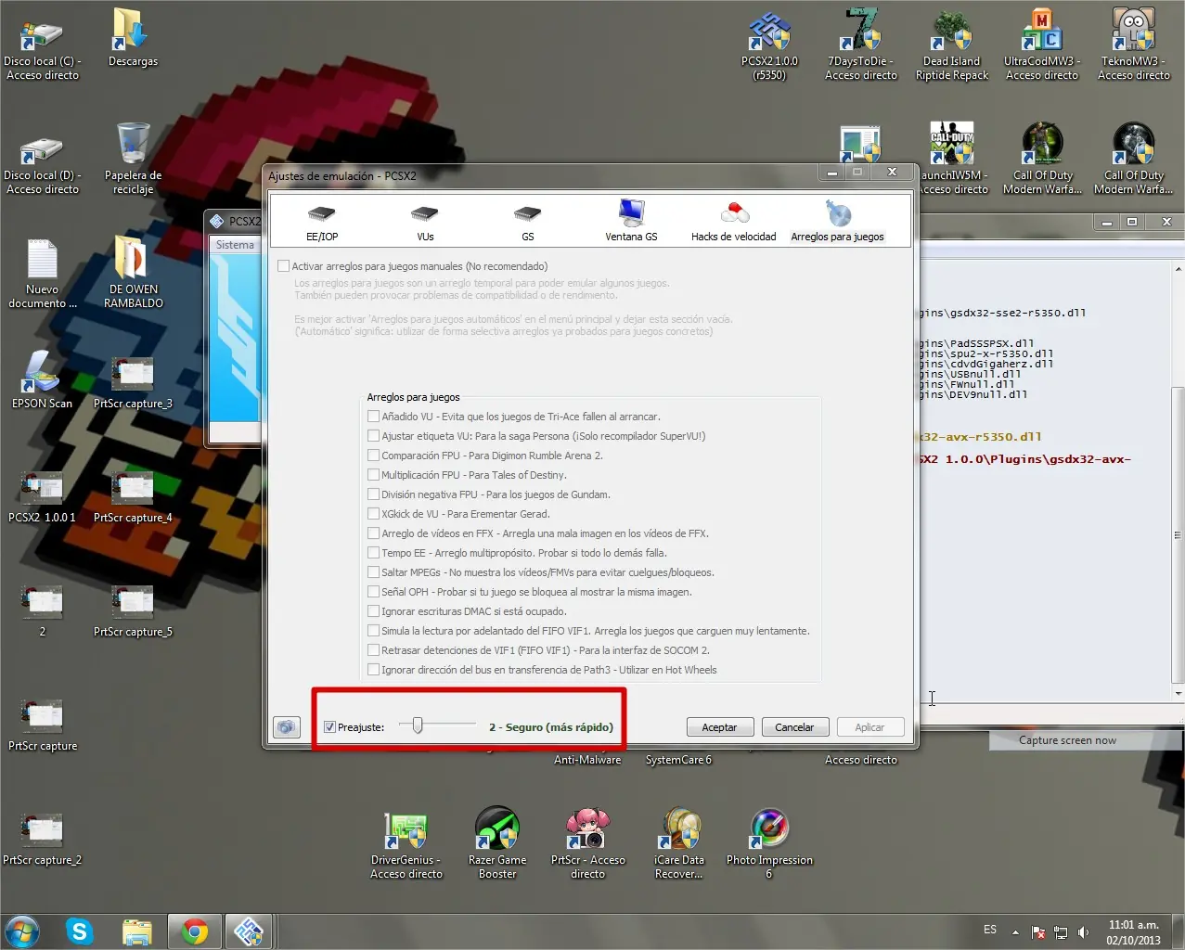Open PrtScr capture_3 image file
The width and height of the screenshot is (1185, 950).
(x=133, y=382)
